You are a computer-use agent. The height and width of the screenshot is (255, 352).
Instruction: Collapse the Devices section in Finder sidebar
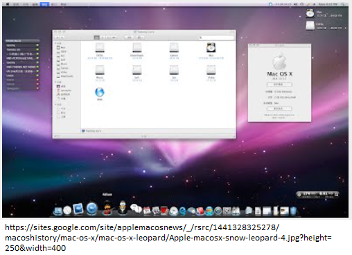point(55,44)
